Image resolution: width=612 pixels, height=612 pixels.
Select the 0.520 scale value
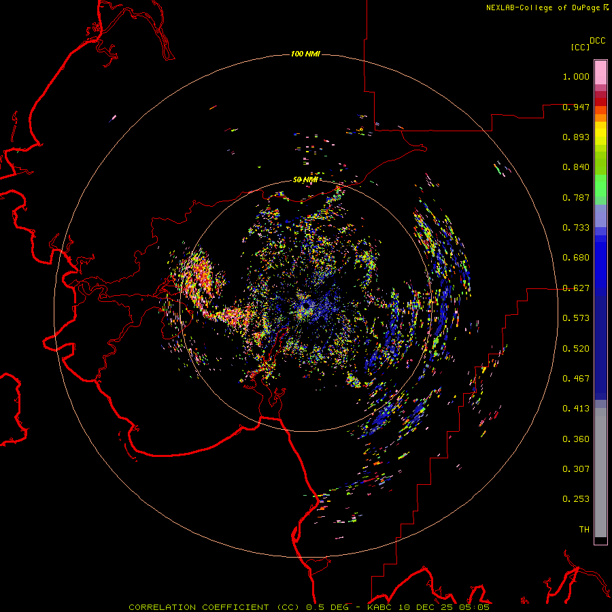click(x=576, y=349)
